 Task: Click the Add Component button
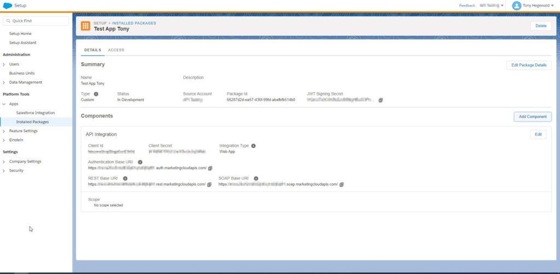coord(533,116)
